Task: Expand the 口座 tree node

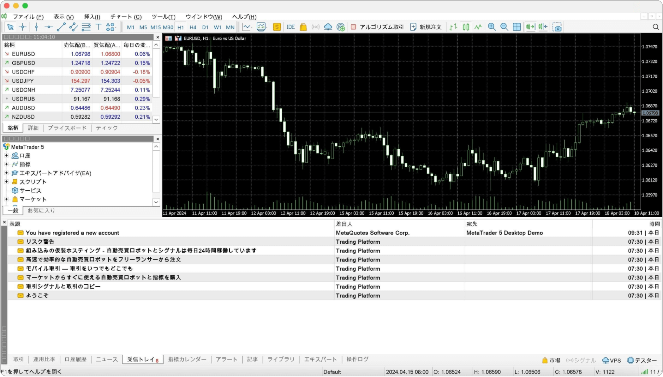Action: pyautogui.click(x=6, y=155)
